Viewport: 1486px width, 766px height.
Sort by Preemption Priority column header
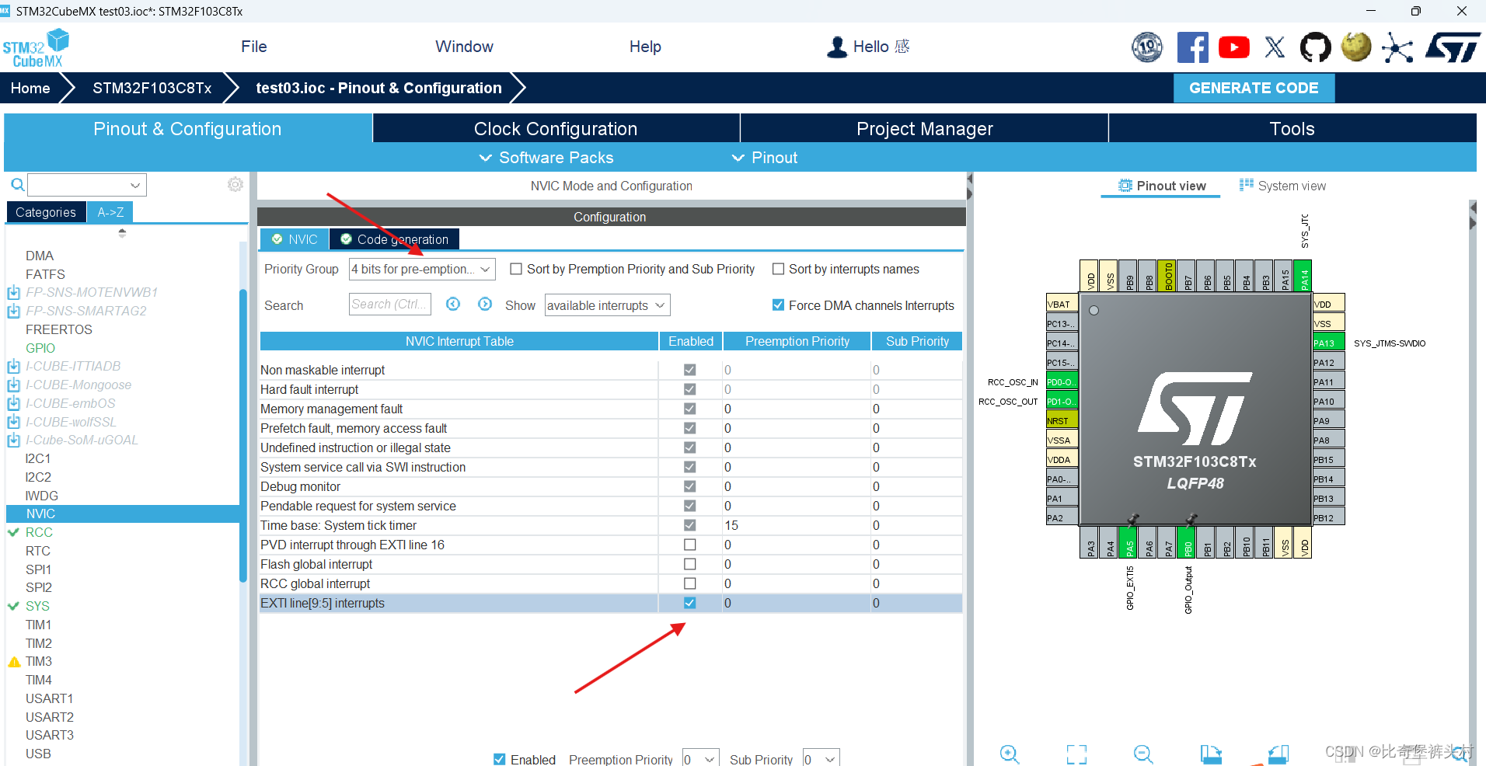pos(797,341)
